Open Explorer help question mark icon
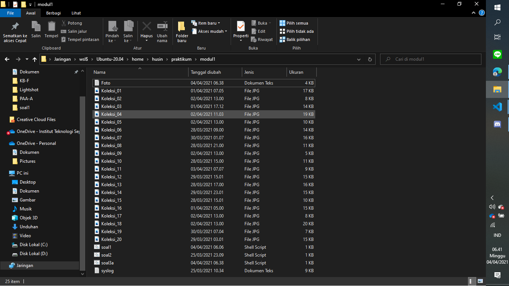 click(x=482, y=13)
